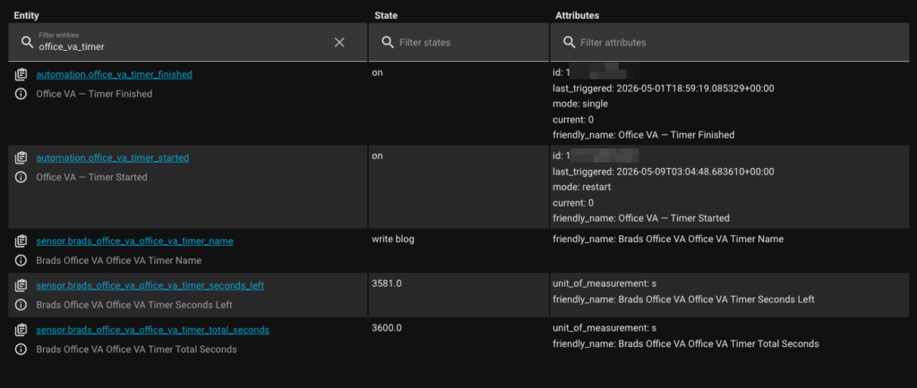This screenshot has width=917, height=388.
Task: Click last_triggered 2026-05-01 attribute
Action: [664, 89]
